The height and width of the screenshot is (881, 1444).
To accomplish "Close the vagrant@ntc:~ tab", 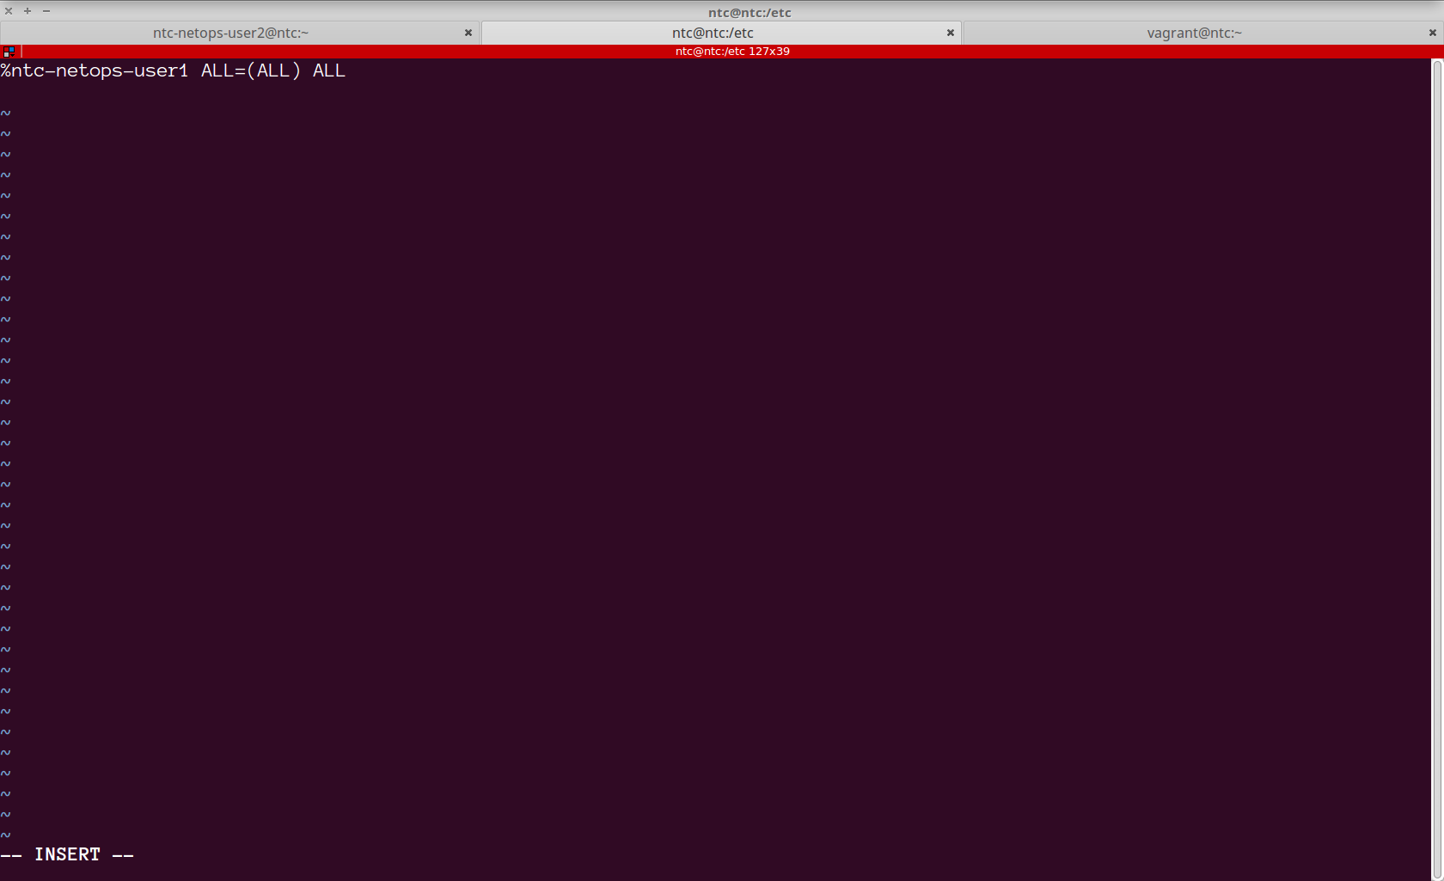I will tap(1432, 33).
